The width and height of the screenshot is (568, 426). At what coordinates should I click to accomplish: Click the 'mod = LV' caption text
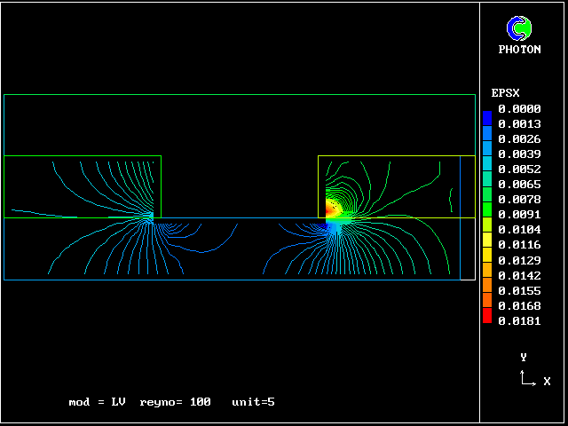[97, 402]
